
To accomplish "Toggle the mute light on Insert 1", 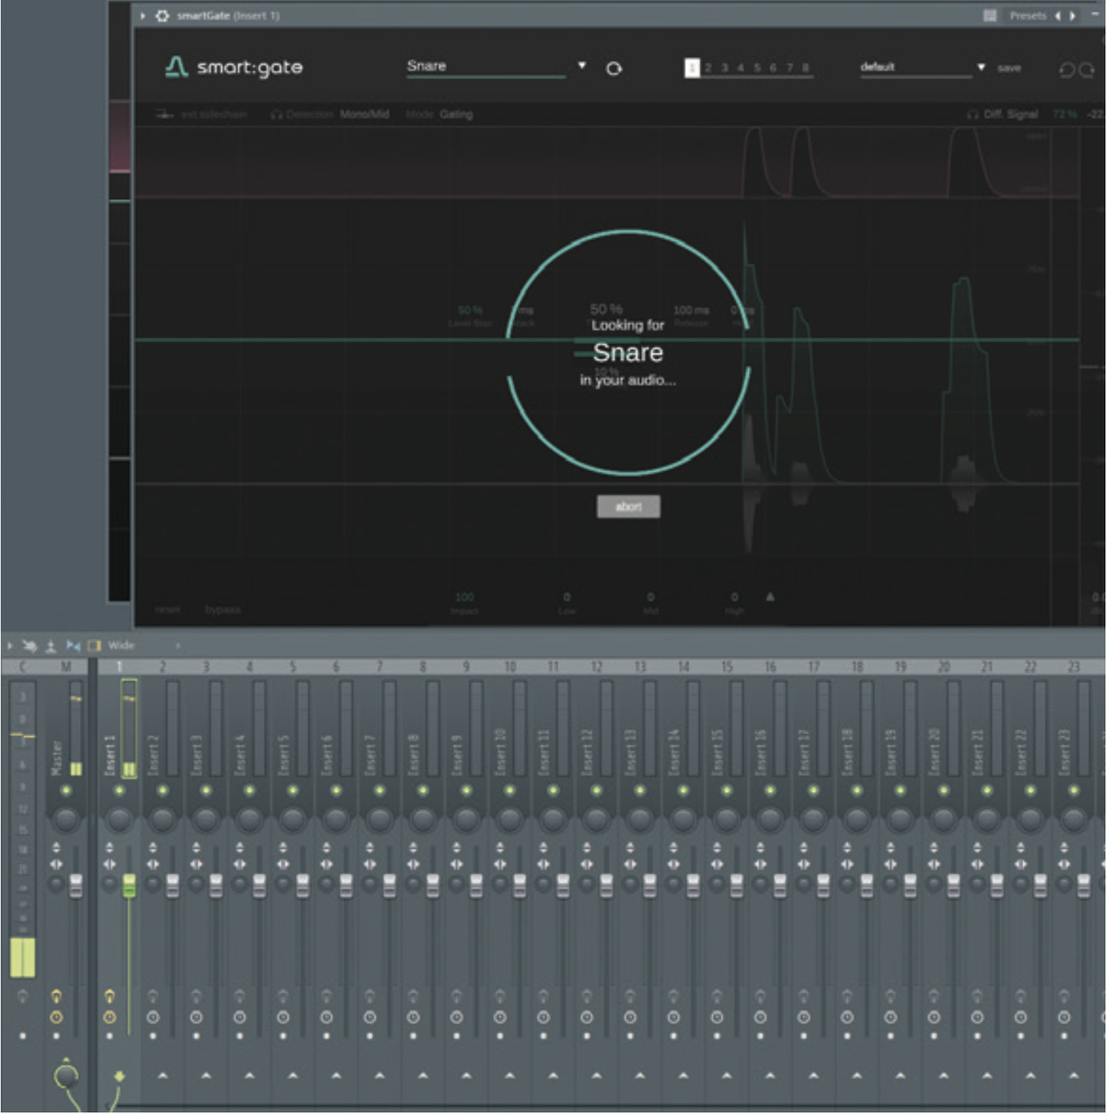I will click(x=119, y=789).
